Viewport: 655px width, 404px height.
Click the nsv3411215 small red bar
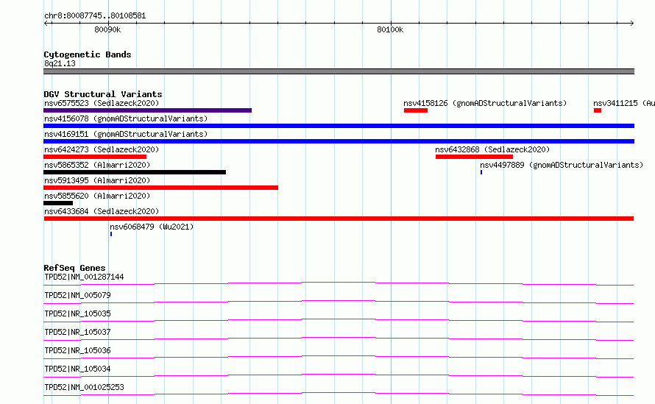click(x=598, y=110)
